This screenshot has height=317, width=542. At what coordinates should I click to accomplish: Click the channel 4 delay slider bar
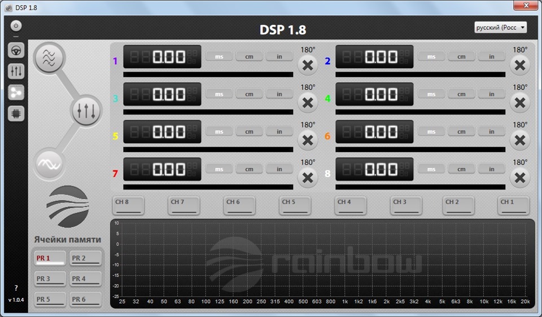point(420,112)
